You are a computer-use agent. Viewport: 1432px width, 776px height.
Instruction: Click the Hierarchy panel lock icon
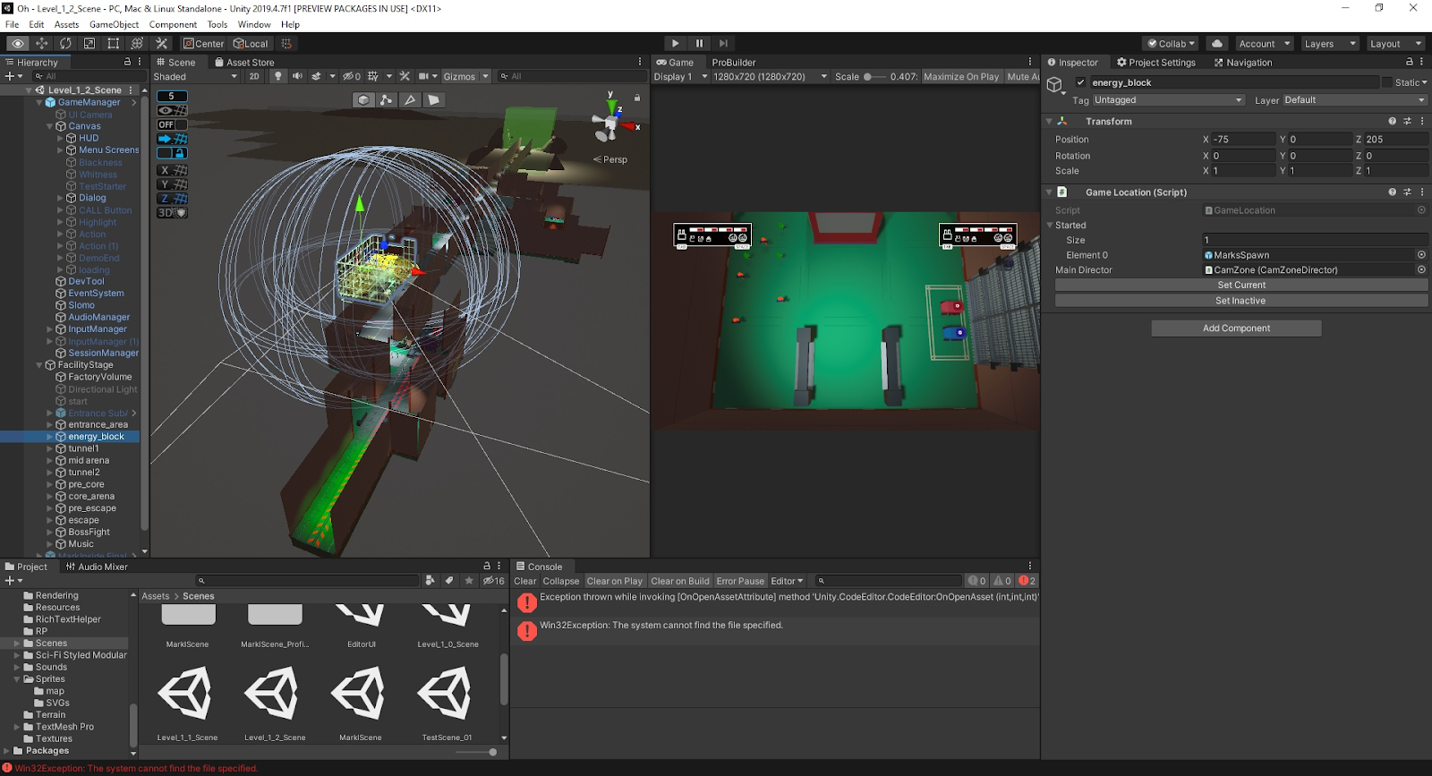[x=127, y=62]
